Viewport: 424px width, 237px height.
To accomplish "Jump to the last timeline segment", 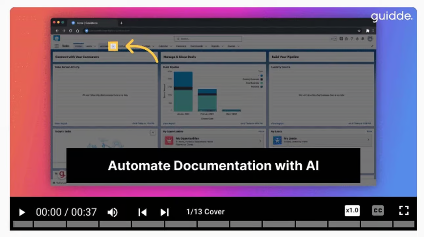I will tap(404, 224).
